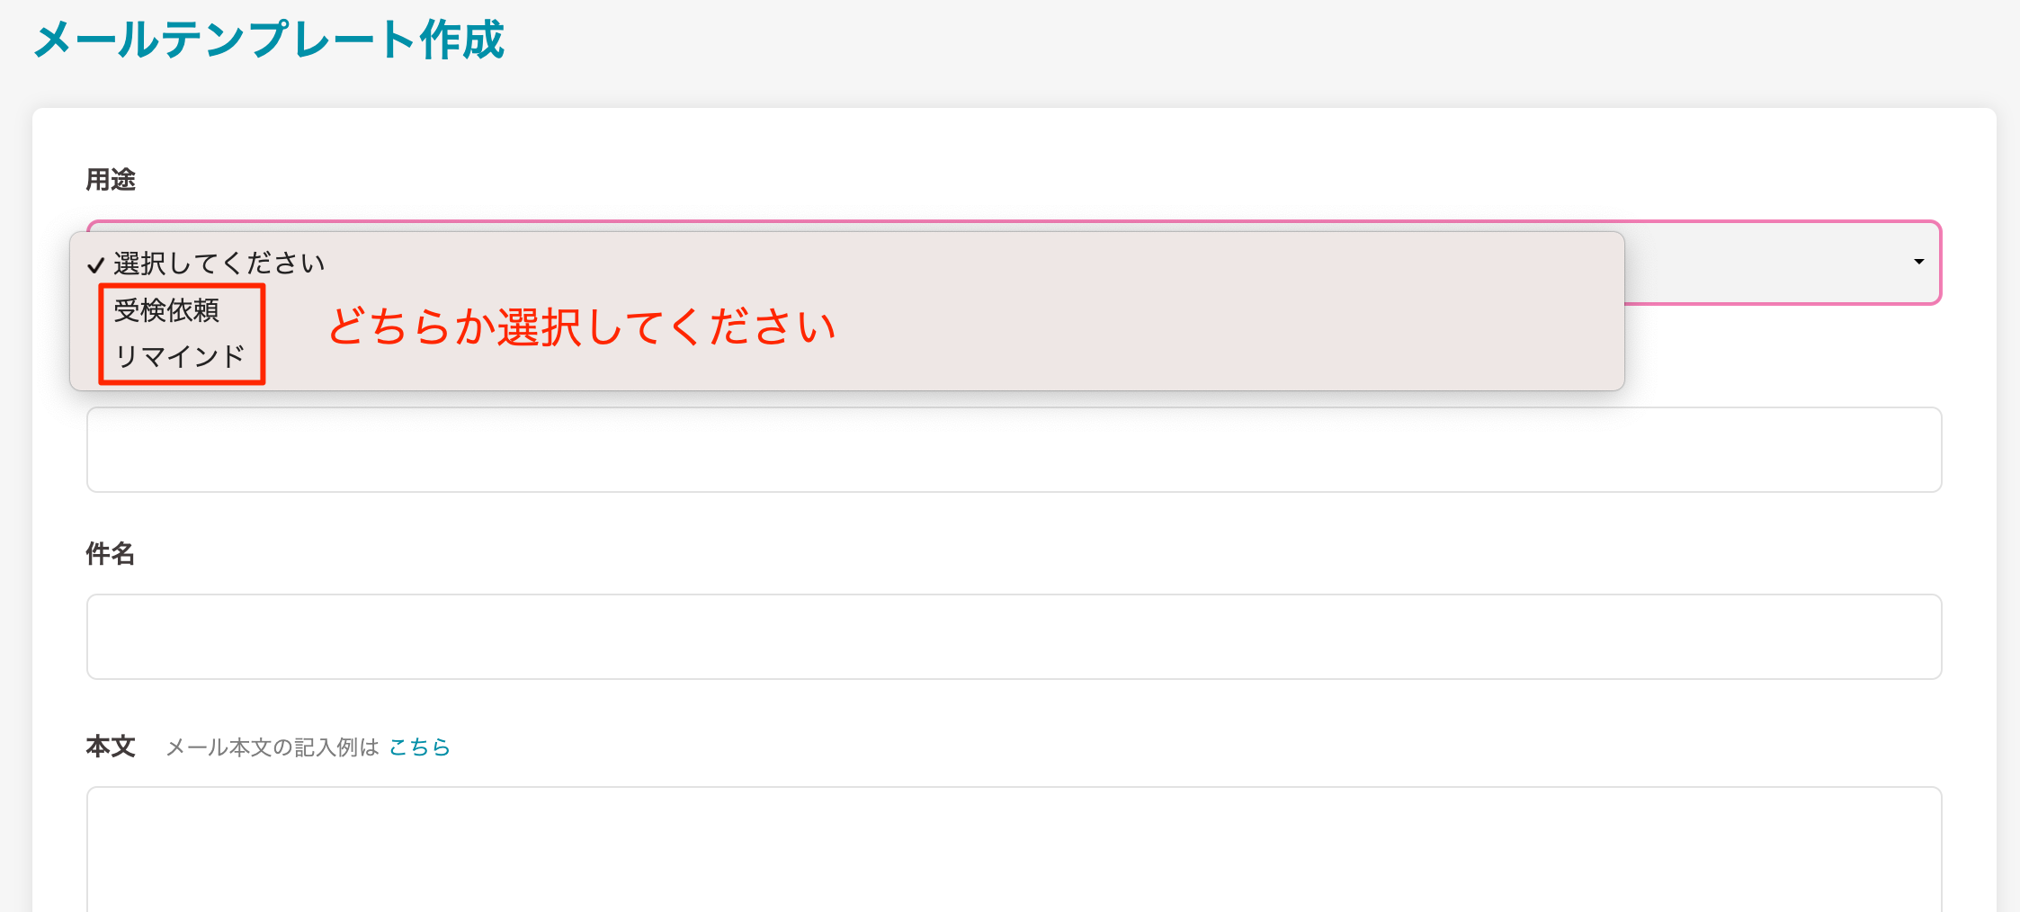The width and height of the screenshot is (2020, 912).
Task: Click the 件名 field label
Action: (111, 554)
